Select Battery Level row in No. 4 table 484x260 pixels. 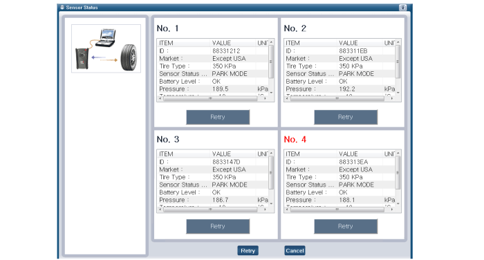tap(339, 192)
